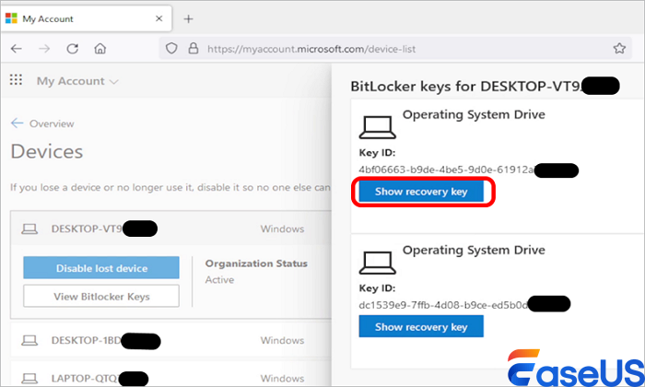This screenshot has width=645, height=387.
Task: Bookmark this page with the star icon
Action: [x=619, y=48]
